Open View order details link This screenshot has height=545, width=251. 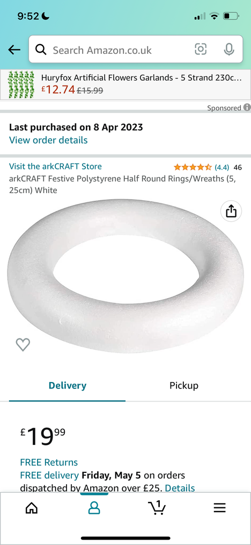coord(48,140)
